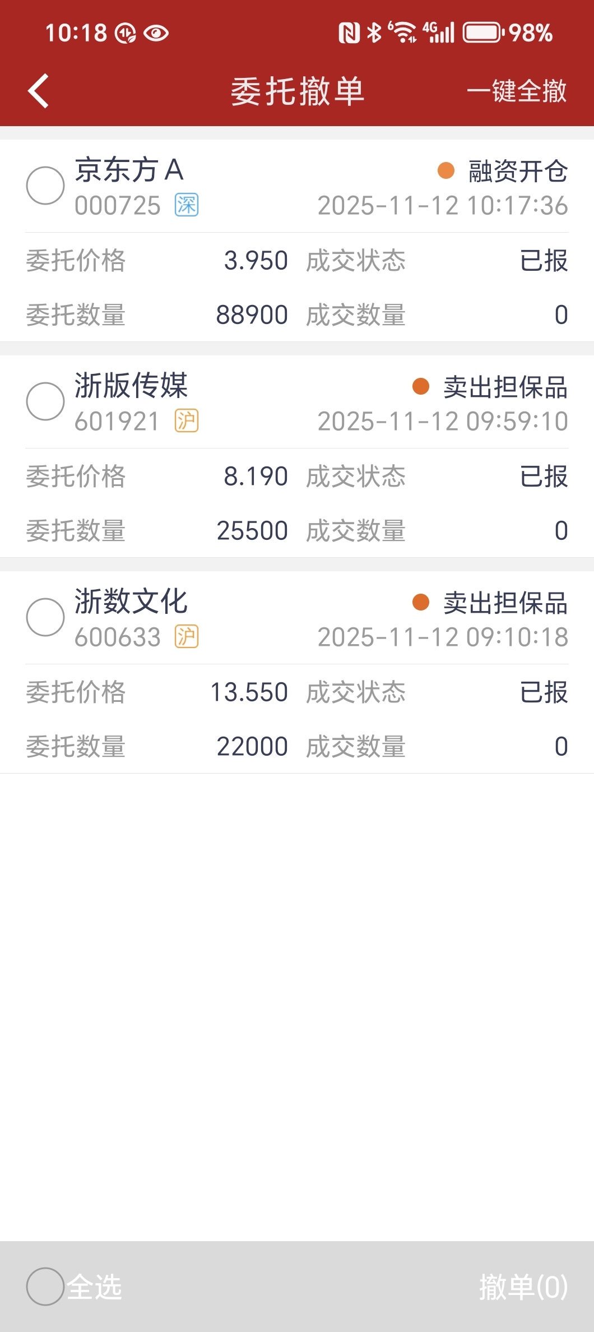Click the 沪 badge next to 600633
Screen dimensions: 594x1332
point(187,636)
